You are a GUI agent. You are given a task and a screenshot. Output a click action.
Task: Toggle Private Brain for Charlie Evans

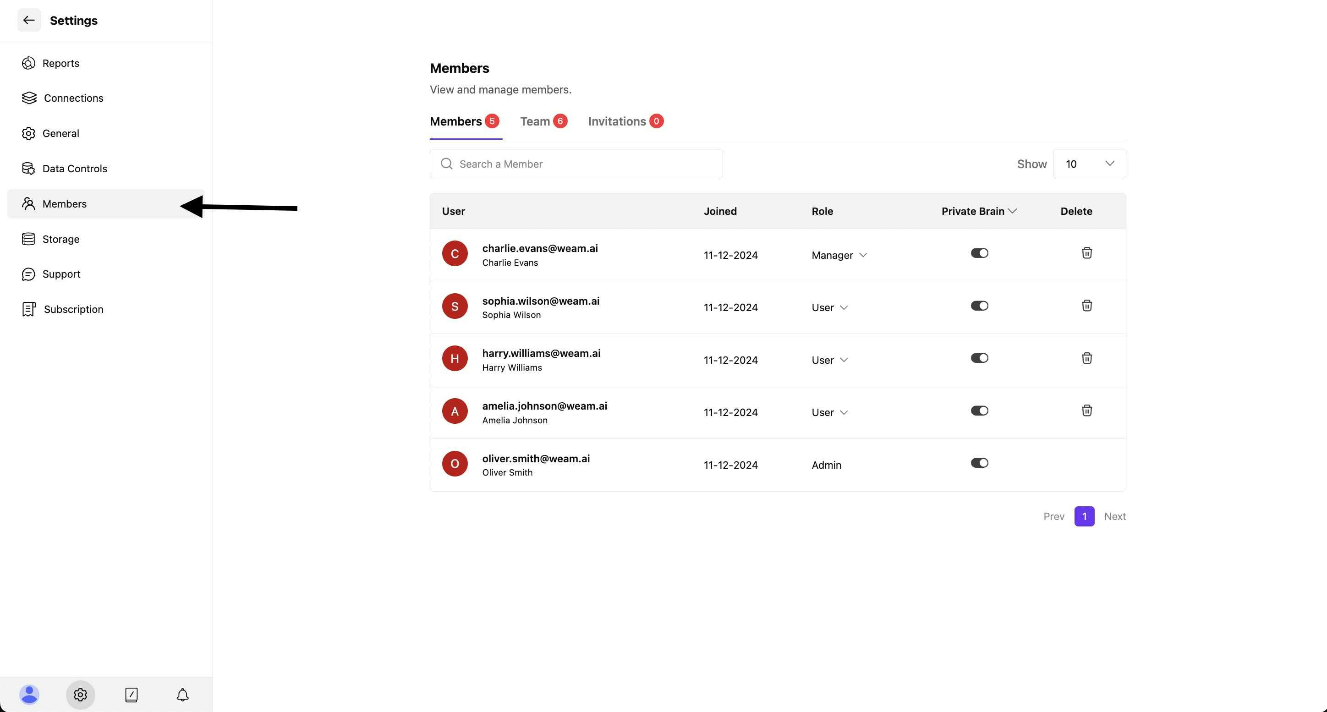[979, 253]
